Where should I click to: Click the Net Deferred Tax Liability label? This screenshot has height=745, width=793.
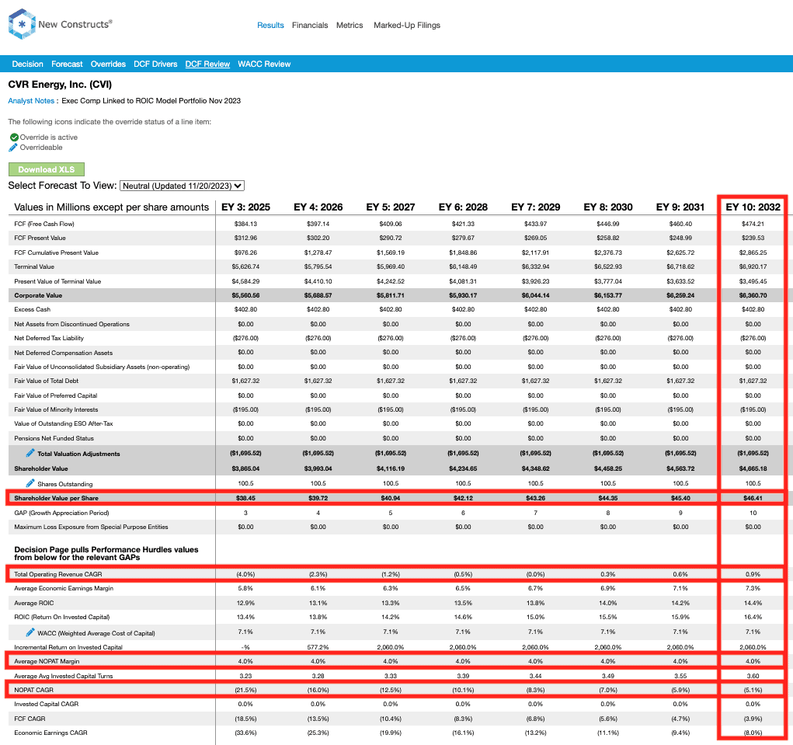[49, 338]
